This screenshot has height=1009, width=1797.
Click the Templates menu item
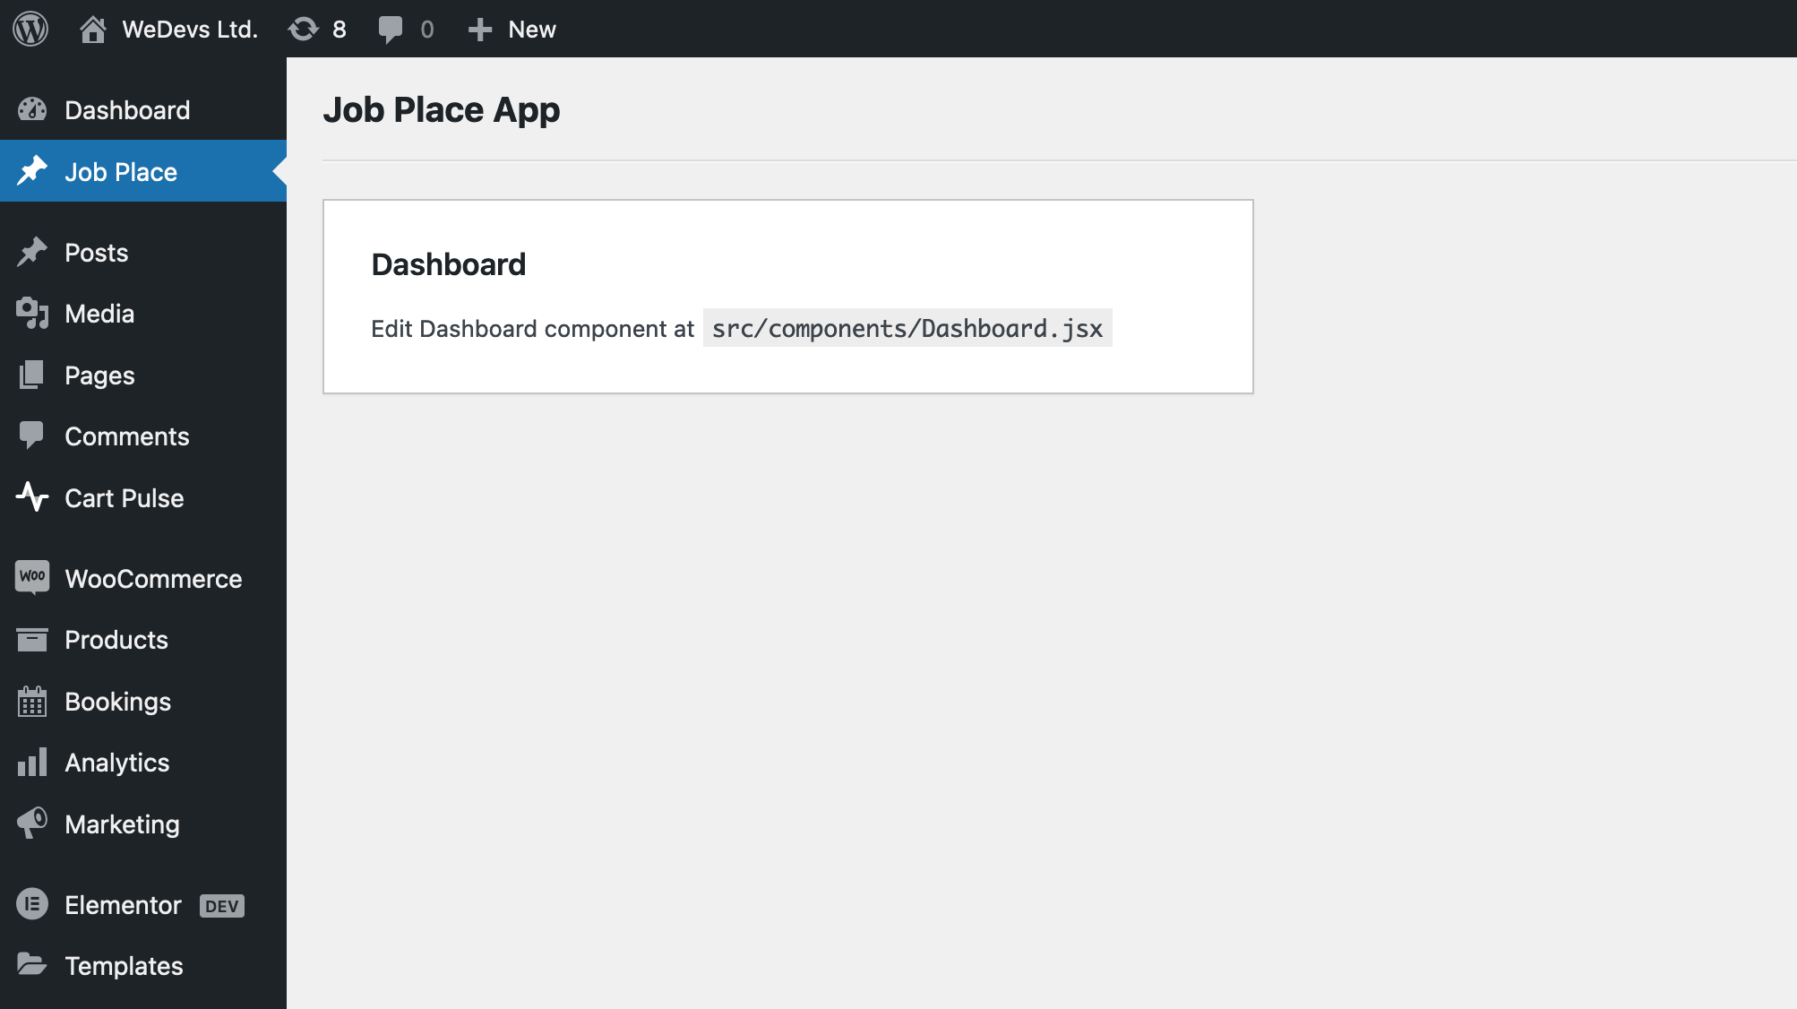click(124, 966)
